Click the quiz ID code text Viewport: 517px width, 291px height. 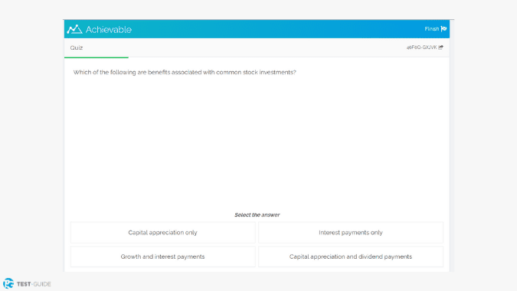(422, 47)
